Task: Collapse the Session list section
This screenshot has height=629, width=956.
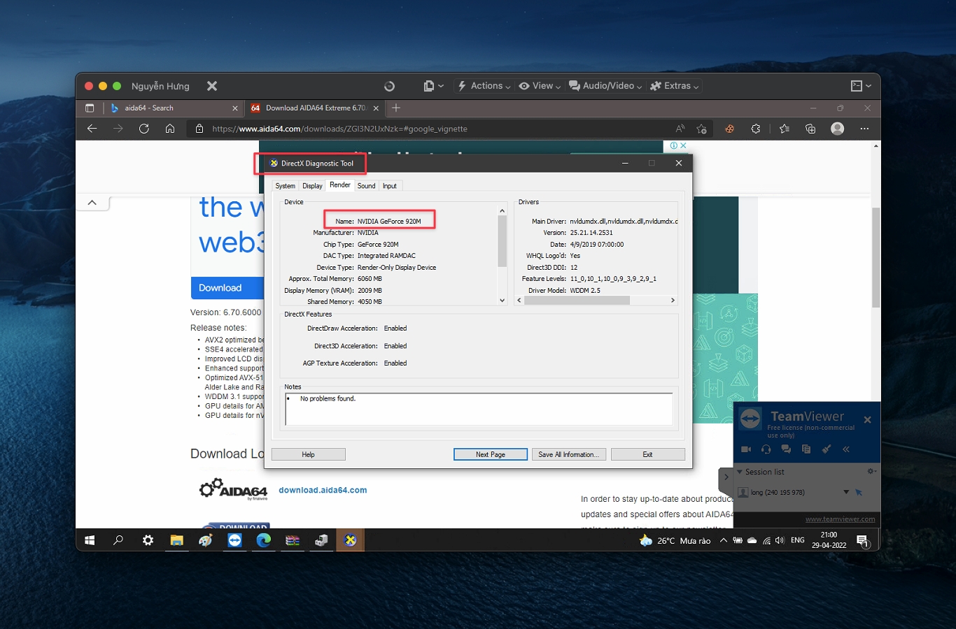Action: pos(740,472)
